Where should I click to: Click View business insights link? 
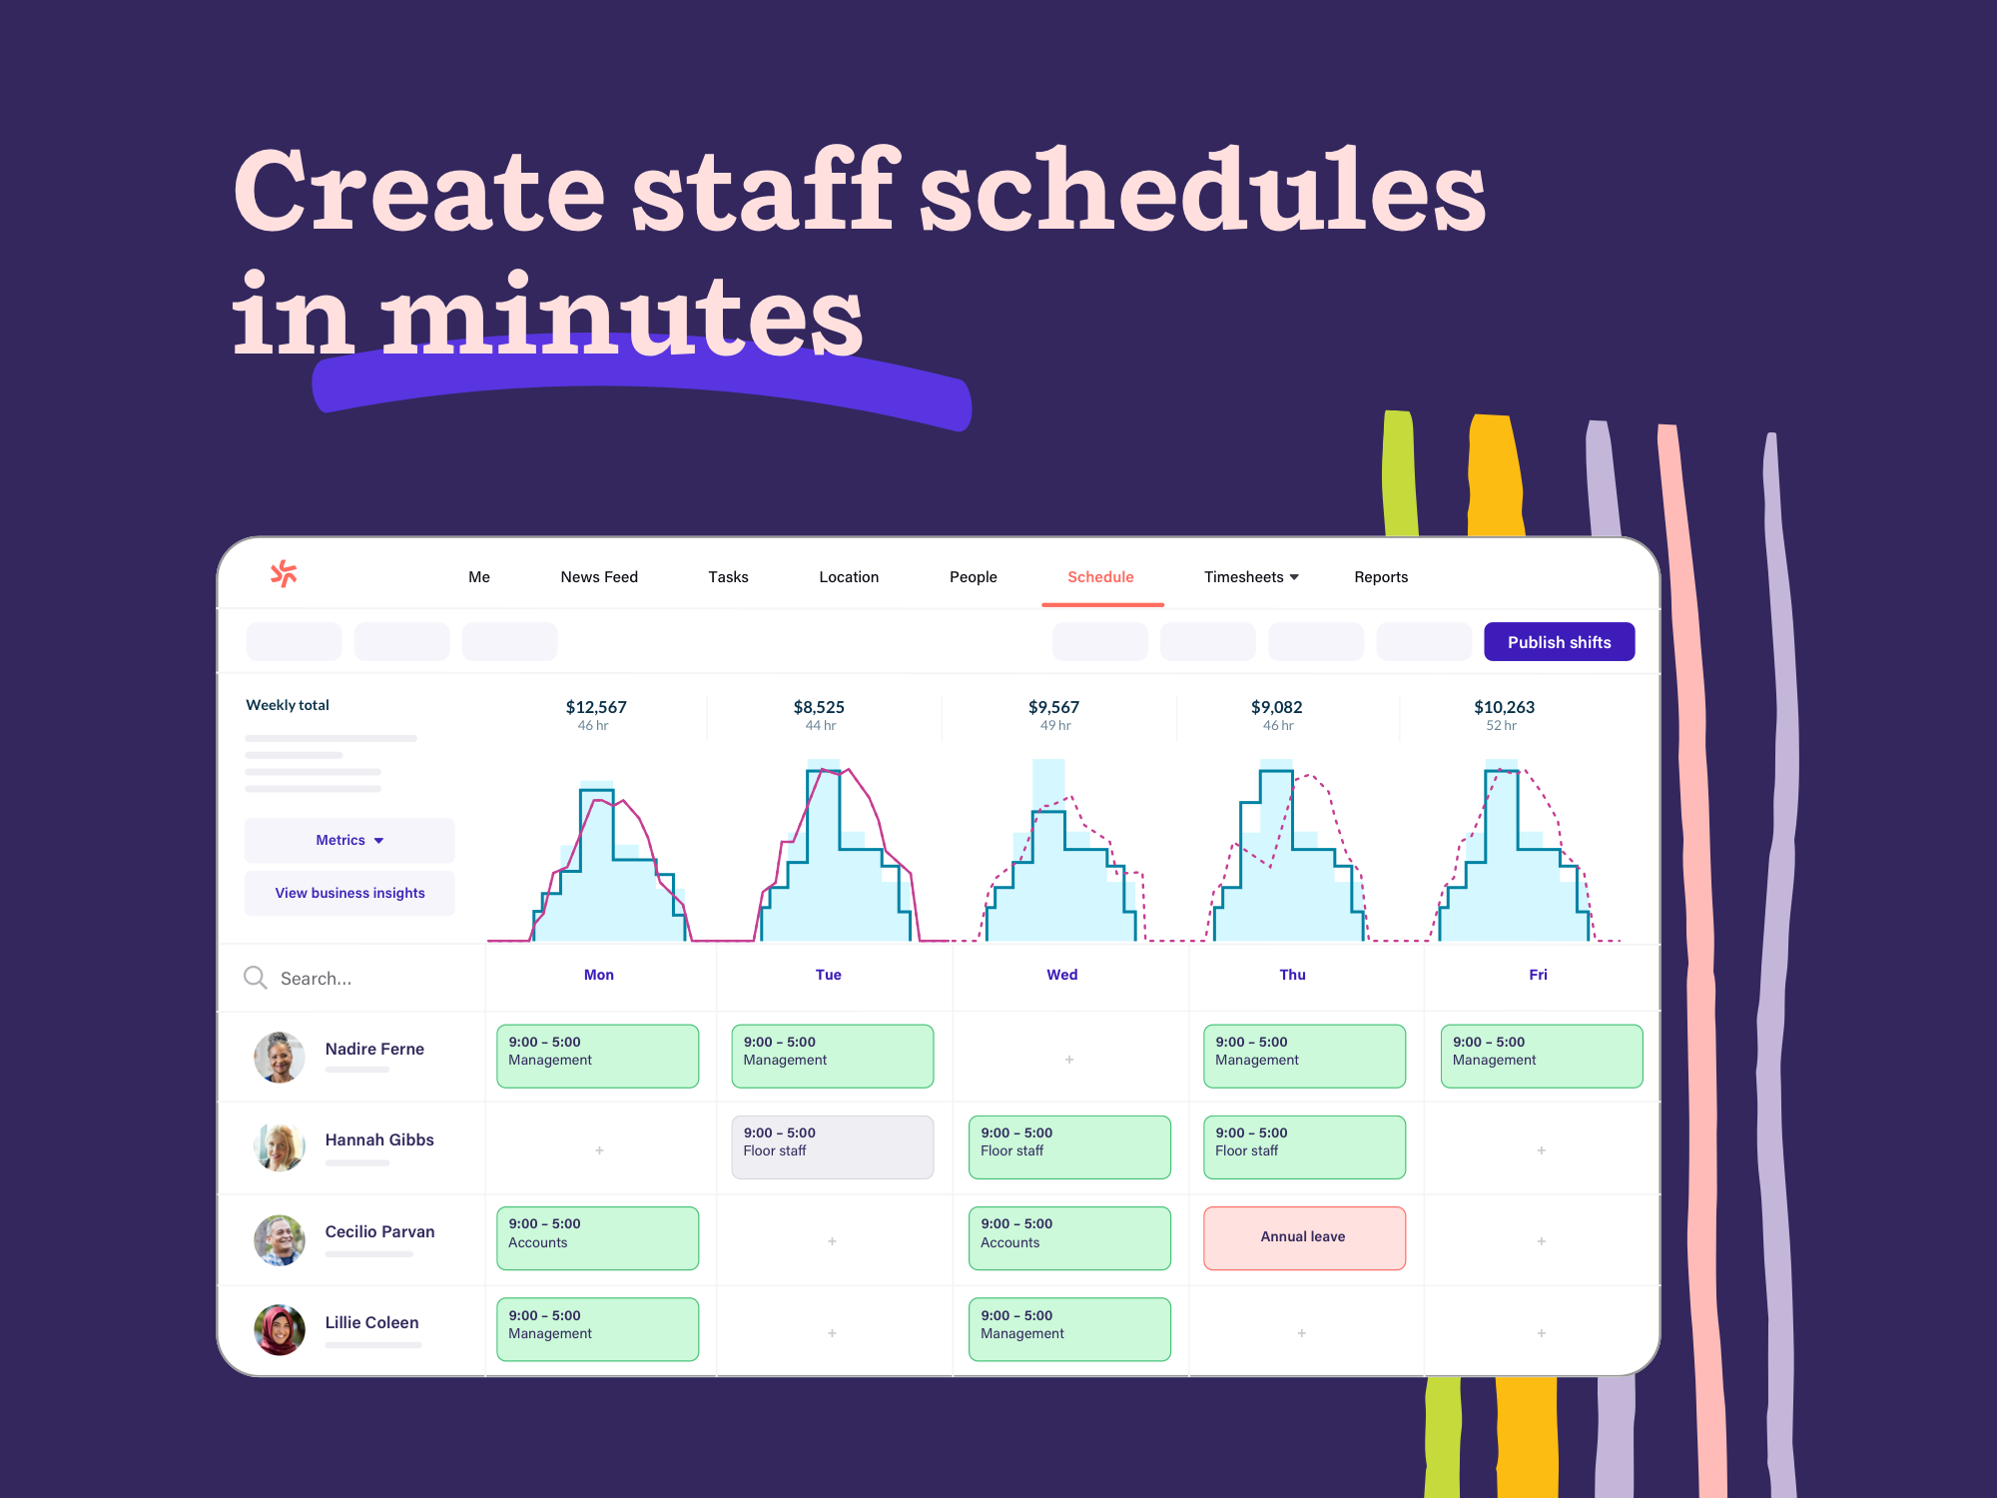click(350, 892)
